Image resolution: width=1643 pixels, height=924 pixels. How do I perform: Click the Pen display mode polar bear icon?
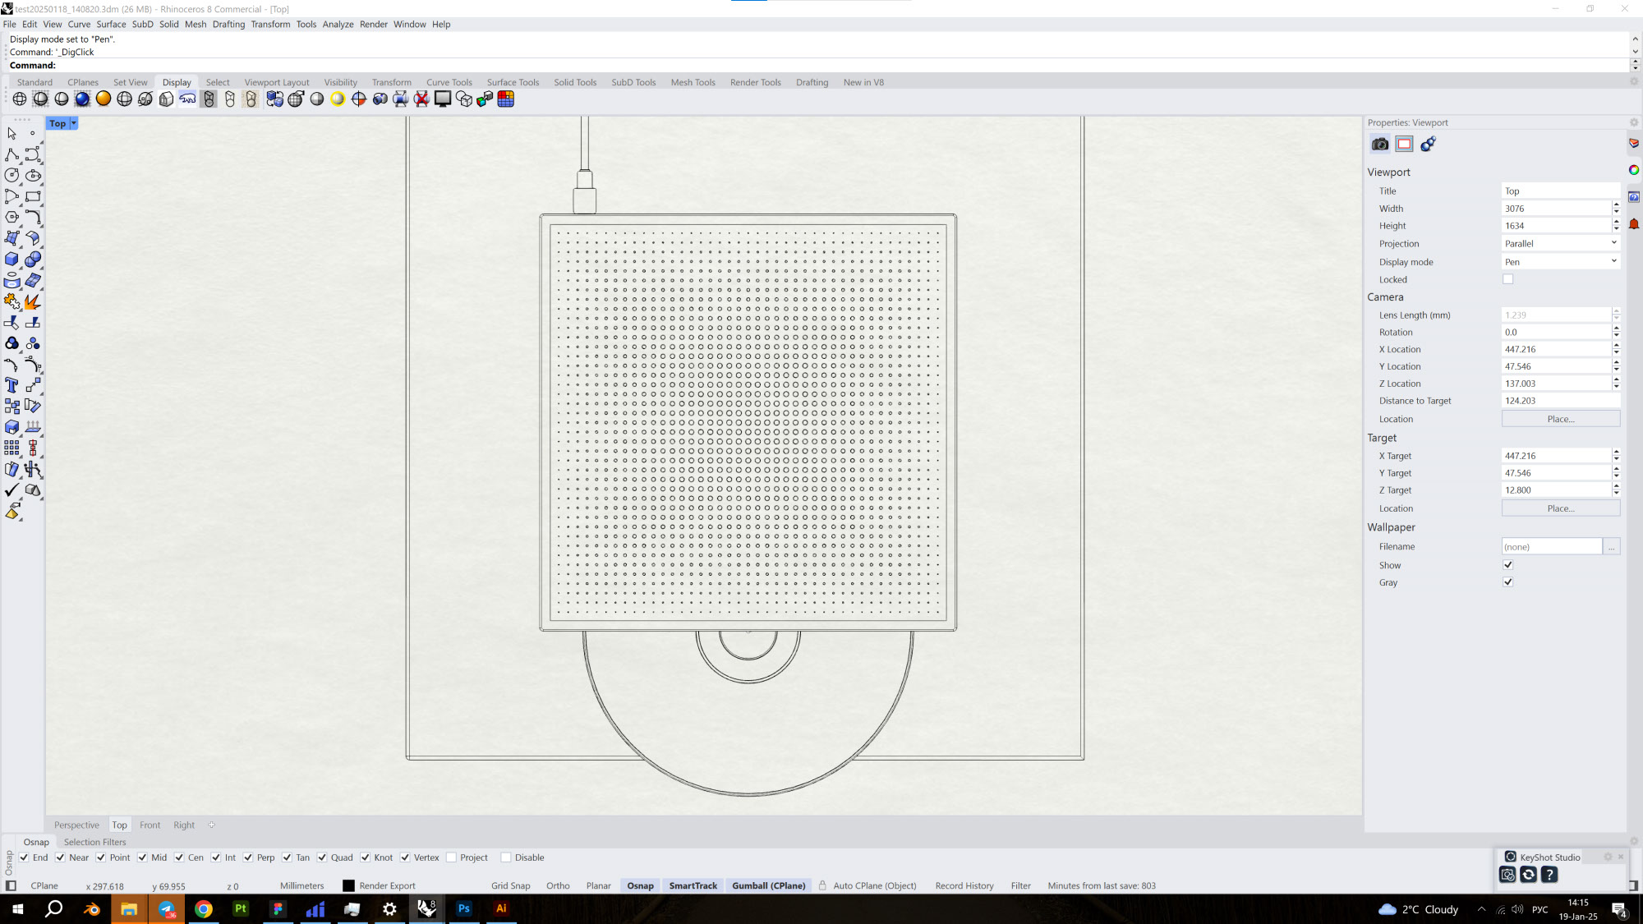[187, 99]
